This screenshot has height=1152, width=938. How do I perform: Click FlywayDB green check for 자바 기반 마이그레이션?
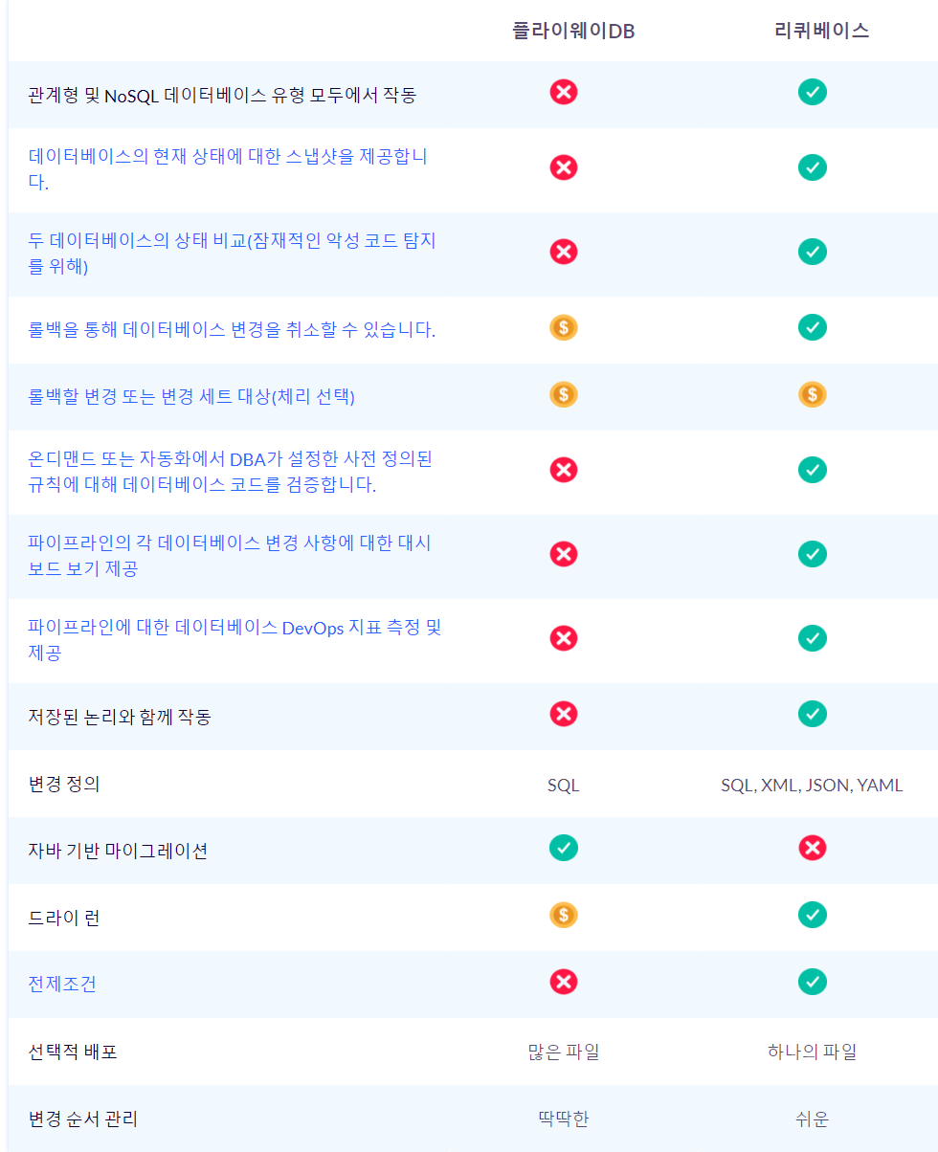(x=564, y=849)
